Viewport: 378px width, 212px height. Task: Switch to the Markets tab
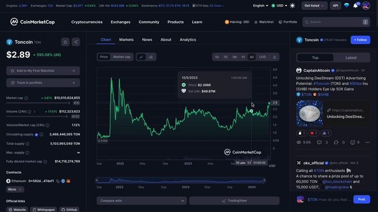coord(126,39)
